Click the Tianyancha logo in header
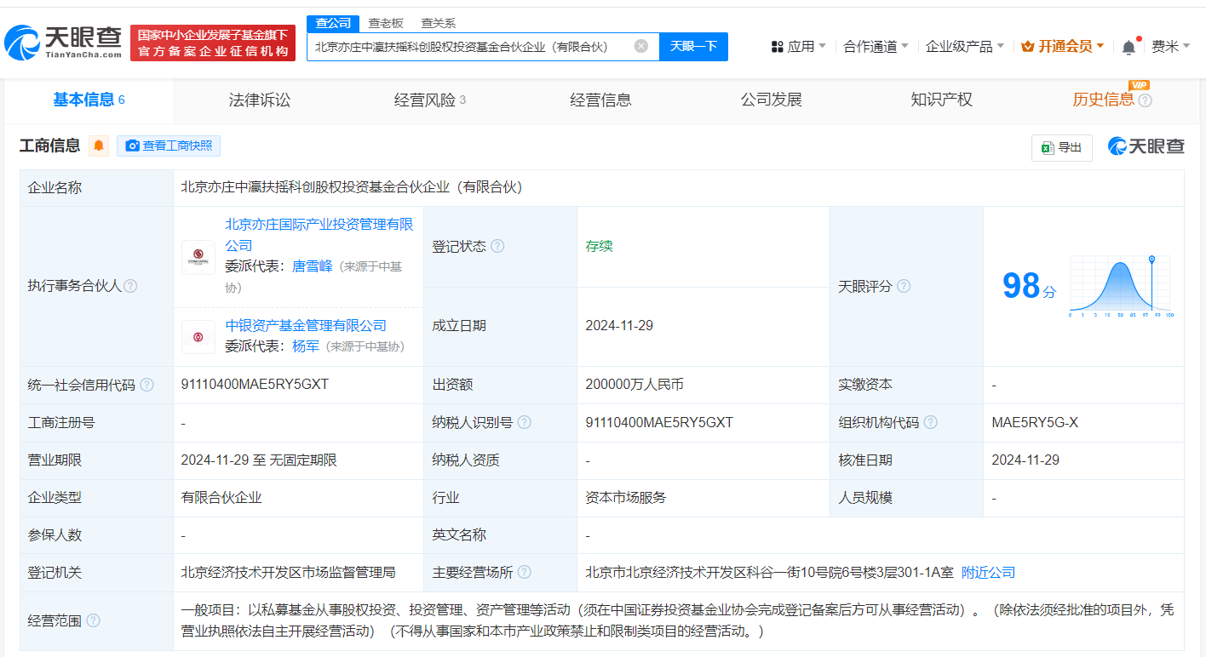The image size is (1206, 657). point(64,43)
